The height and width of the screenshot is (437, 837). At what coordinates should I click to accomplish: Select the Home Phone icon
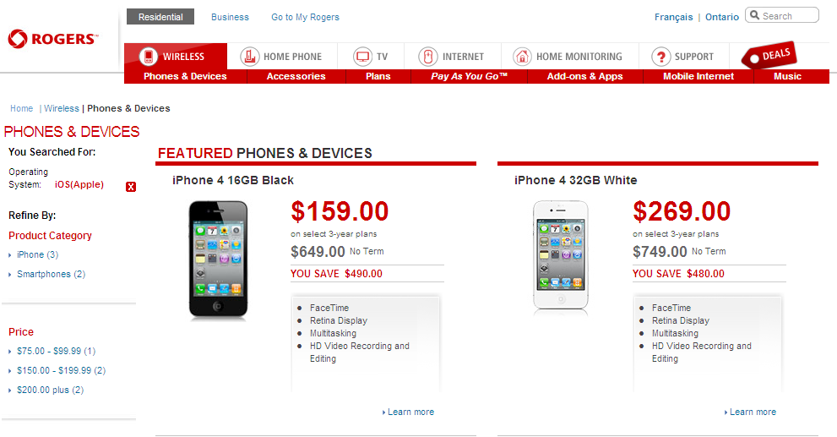pos(249,56)
